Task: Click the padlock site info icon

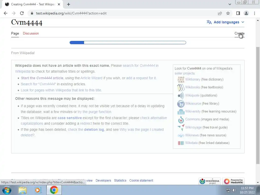Action: click(x=32, y=13)
